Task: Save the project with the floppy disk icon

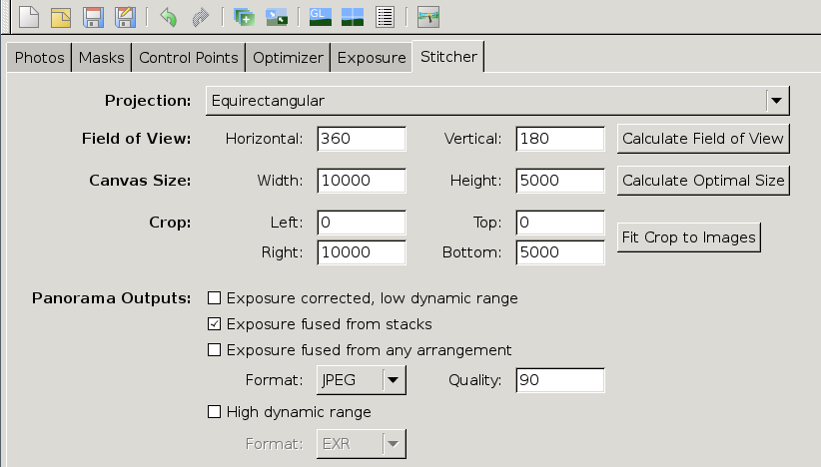Action: coord(93,17)
